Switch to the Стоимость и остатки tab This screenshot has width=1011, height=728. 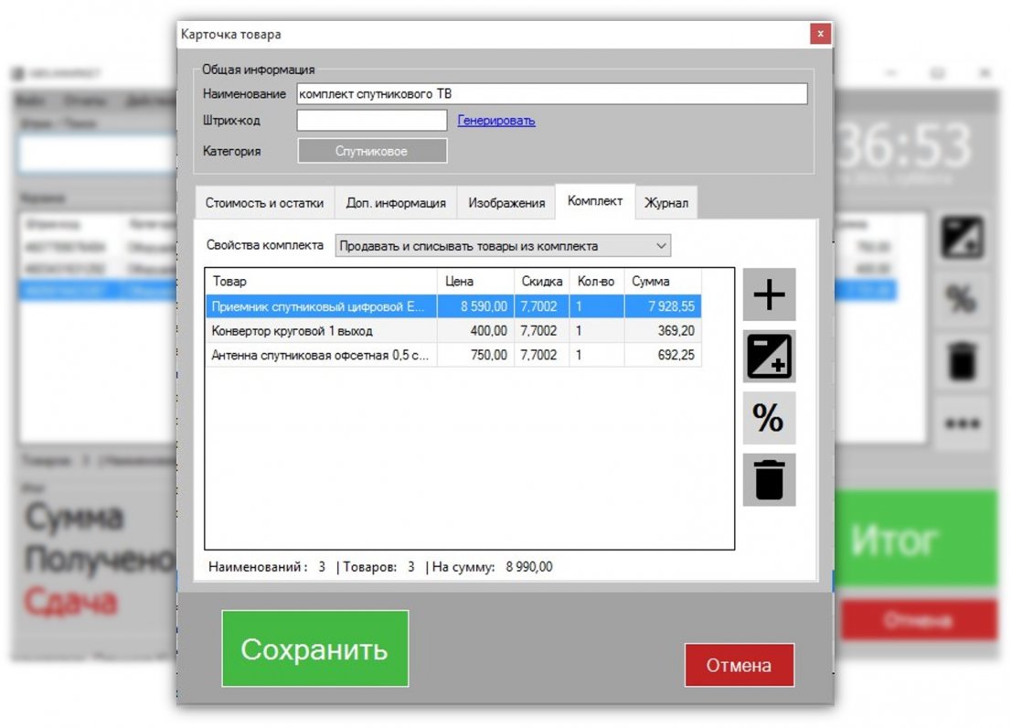click(x=264, y=203)
